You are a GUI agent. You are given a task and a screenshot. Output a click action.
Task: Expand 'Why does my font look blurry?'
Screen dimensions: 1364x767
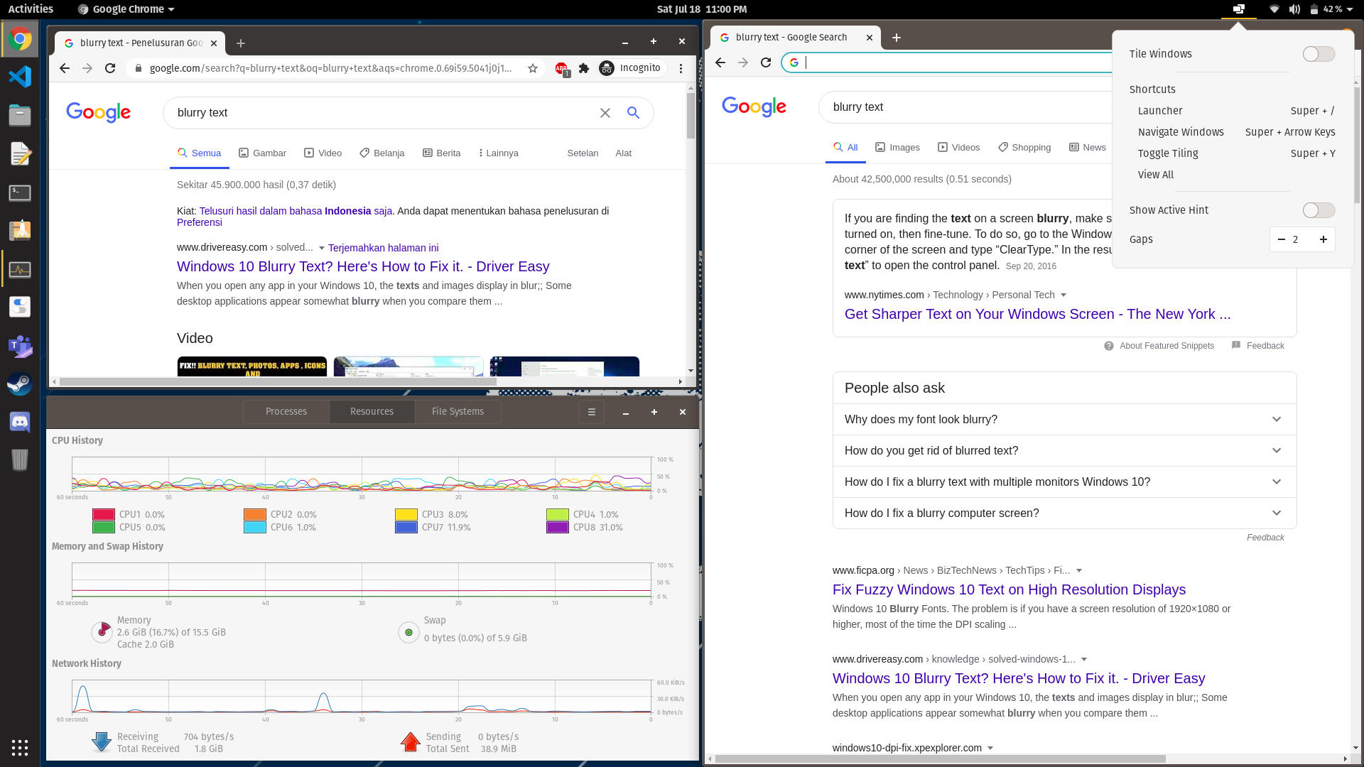[1064, 420]
